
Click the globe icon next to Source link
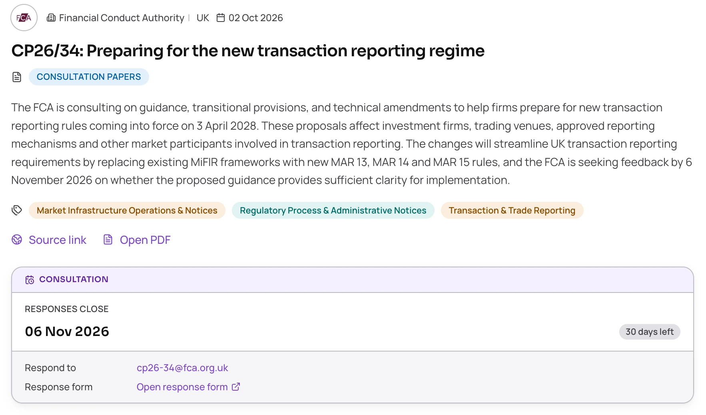(x=17, y=240)
